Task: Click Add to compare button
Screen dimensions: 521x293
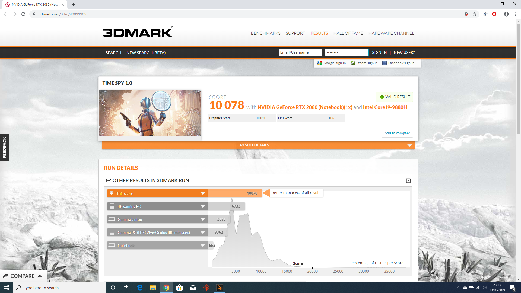Action: pyautogui.click(x=397, y=133)
